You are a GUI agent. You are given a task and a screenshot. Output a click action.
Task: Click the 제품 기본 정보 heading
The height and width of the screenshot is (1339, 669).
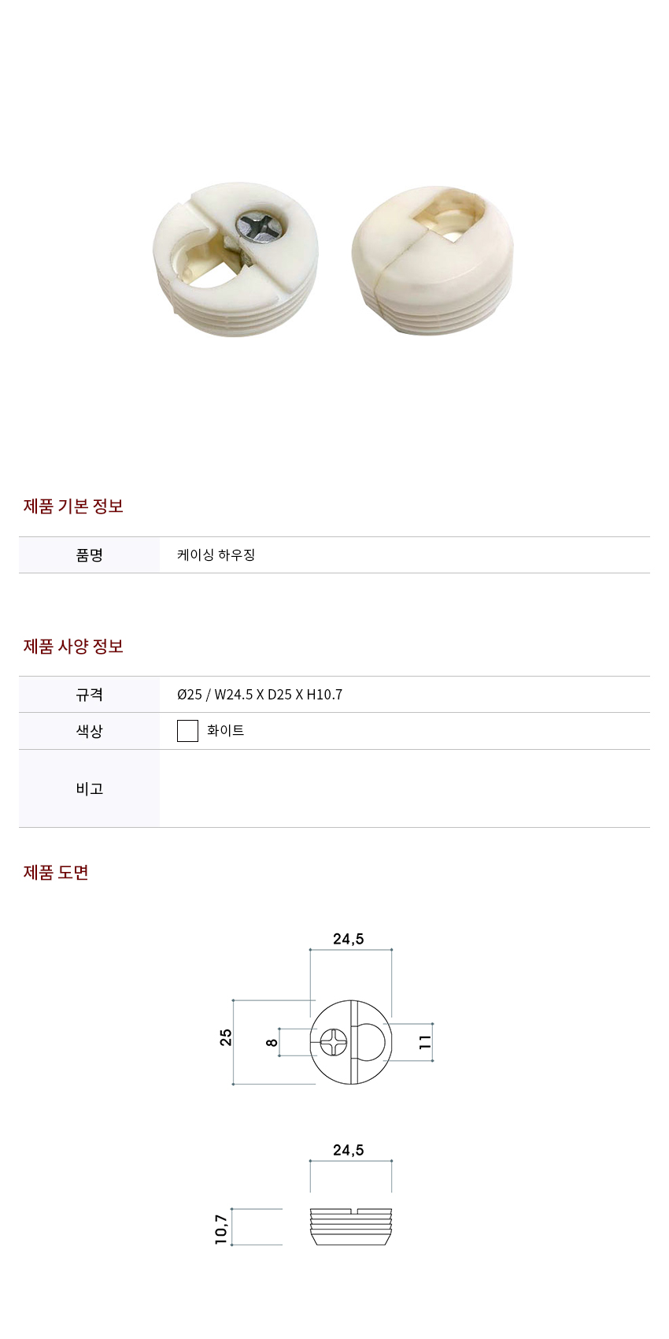pos(73,506)
